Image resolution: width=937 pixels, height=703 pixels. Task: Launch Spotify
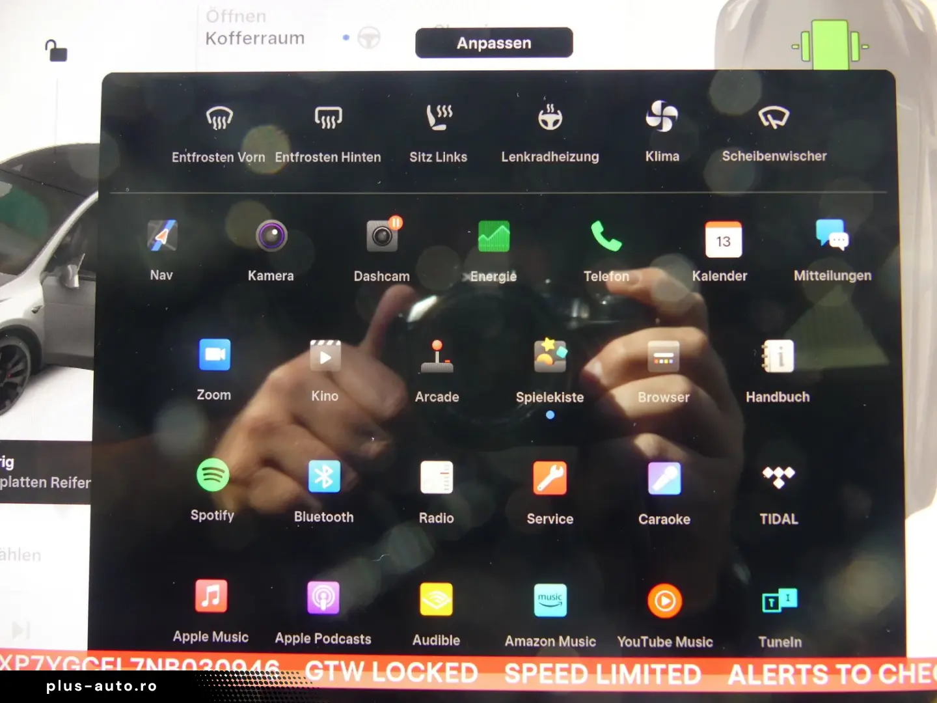pos(213,475)
